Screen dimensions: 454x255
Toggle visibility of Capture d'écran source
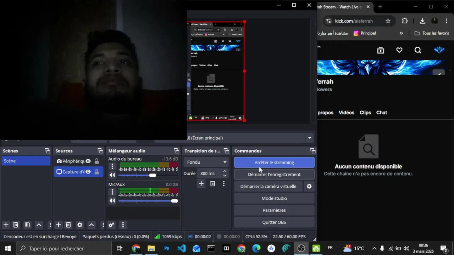click(x=88, y=172)
